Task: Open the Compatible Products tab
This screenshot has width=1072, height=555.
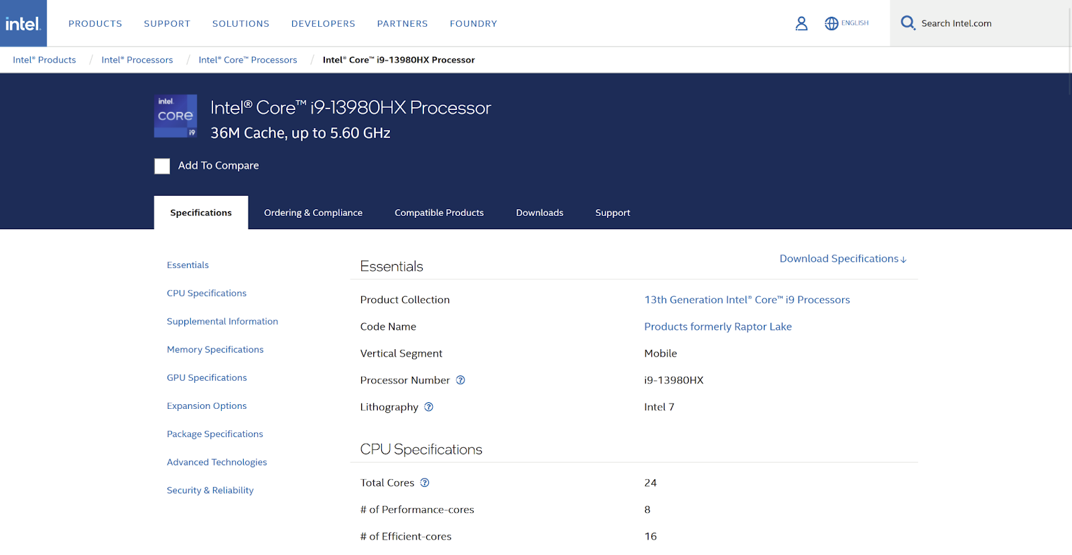Action: coord(439,212)
